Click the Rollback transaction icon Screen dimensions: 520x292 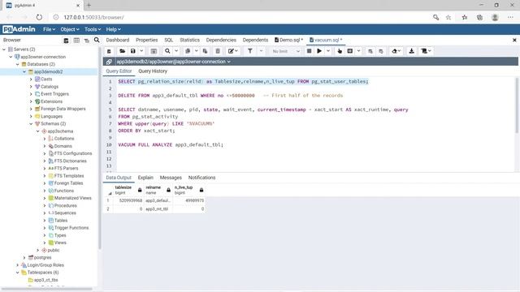(381, 51)
